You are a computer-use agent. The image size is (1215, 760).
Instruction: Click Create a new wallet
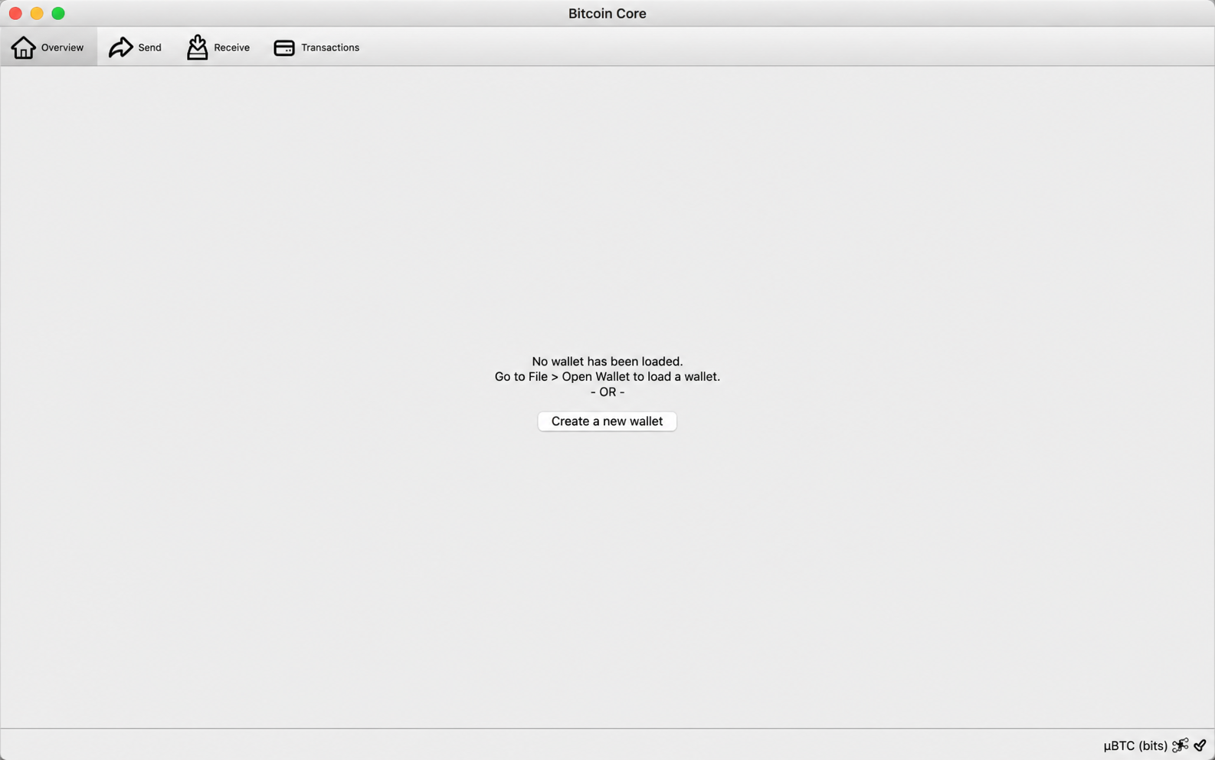click(607, 421)
